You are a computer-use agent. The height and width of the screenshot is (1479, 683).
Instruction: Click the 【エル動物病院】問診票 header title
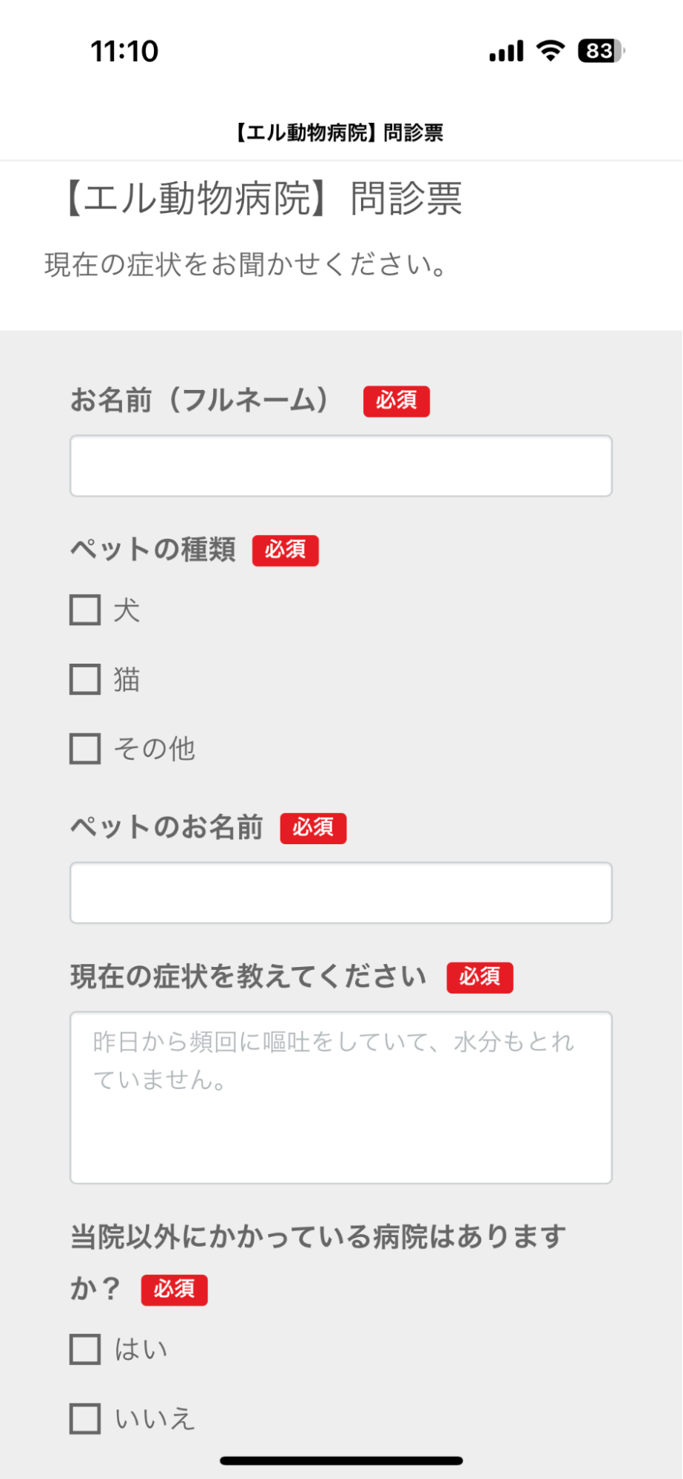[341, 132]
